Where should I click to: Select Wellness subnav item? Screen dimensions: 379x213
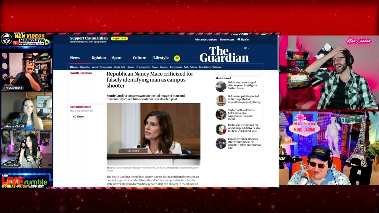216,67
